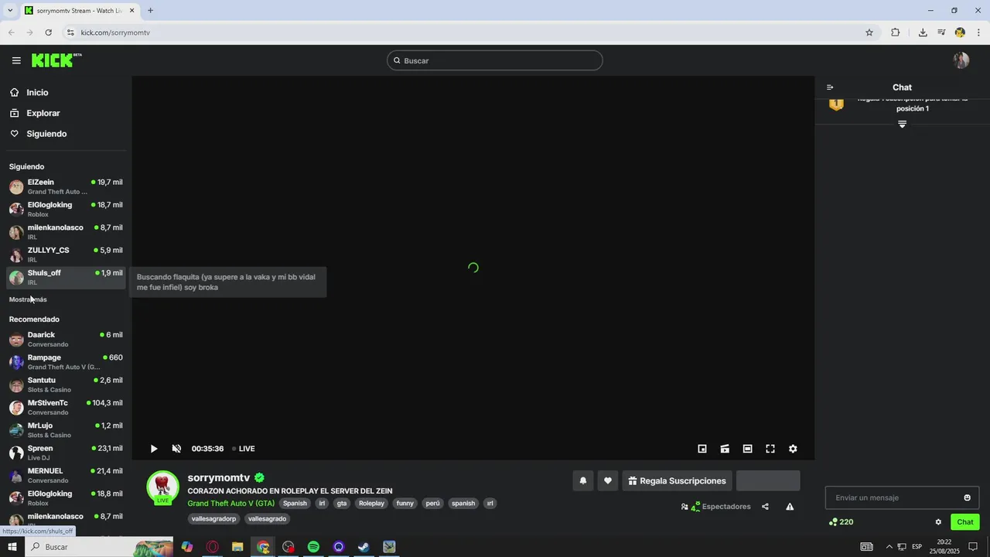Open tab search dropdown arrow
The height and width of the screenshot is (557, 990).
(10, 11)
